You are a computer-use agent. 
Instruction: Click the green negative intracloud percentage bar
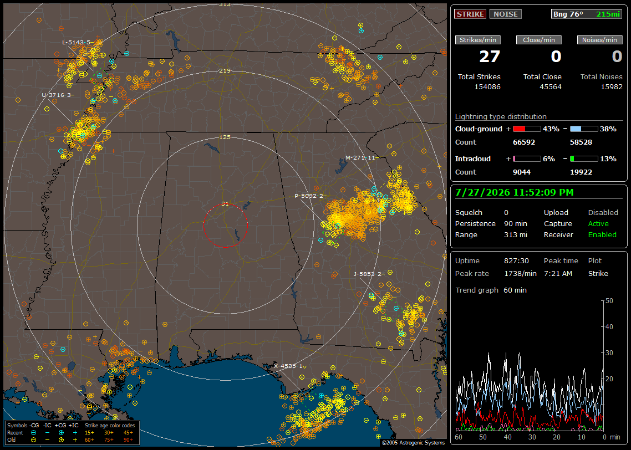pyautogui.click(x=584, y=159)
